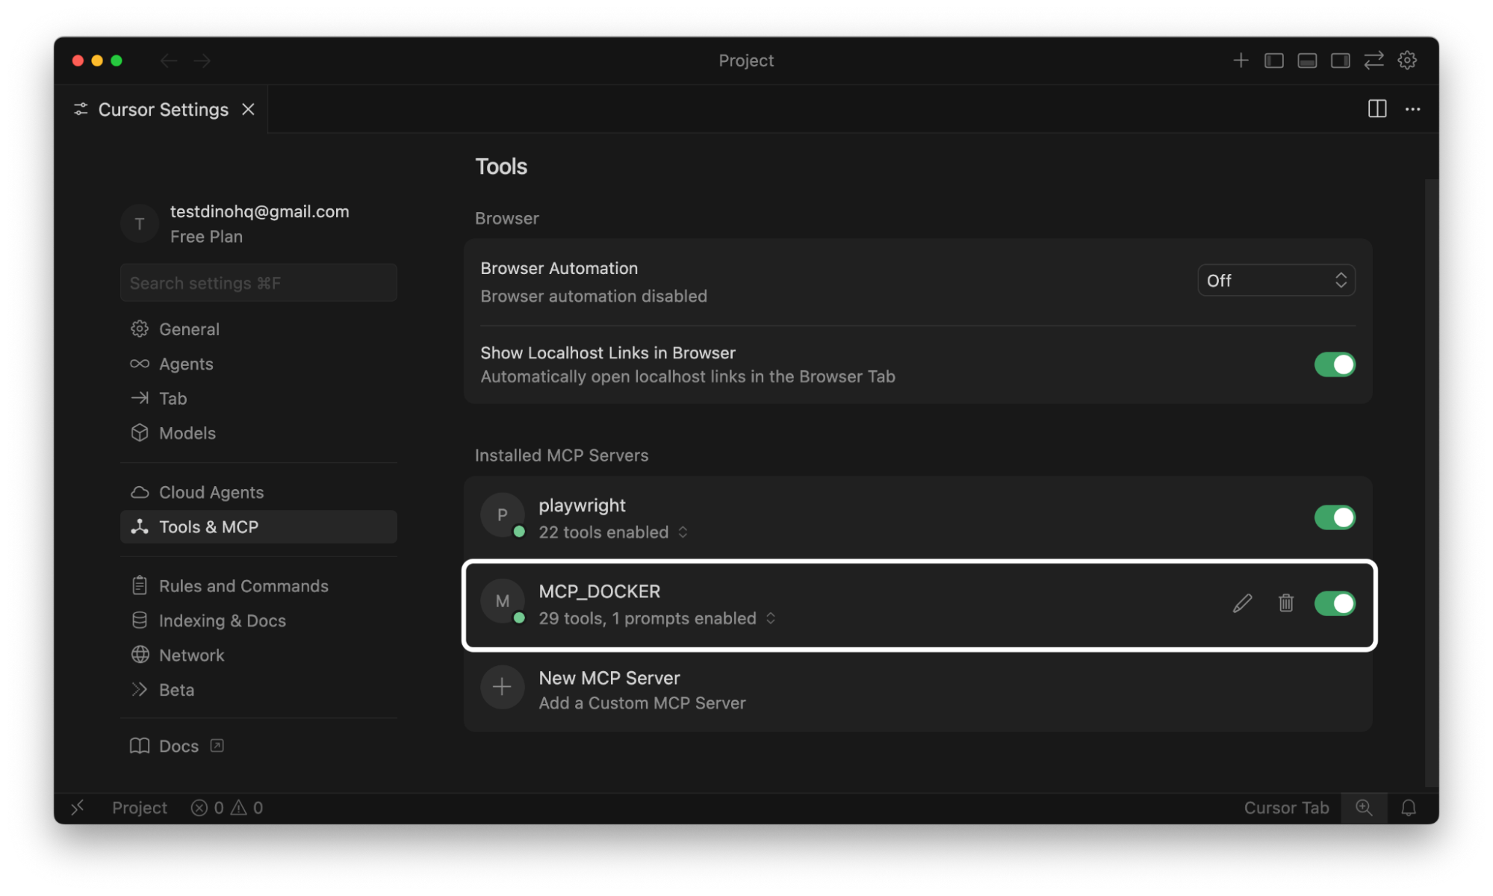The height and width of the screenshot is (896, 1493).
Task: Click the Cloud Agents cloud icon
Action: coord(139,491)
